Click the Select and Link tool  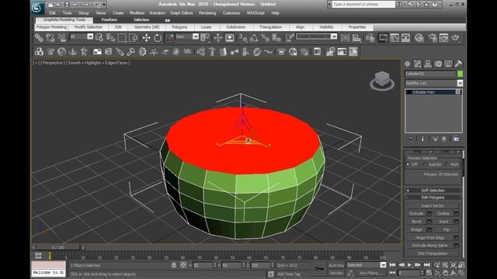click(39, 38)
